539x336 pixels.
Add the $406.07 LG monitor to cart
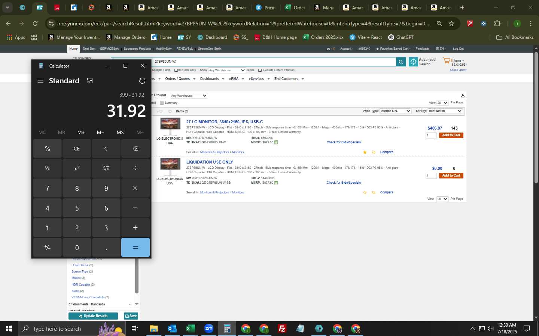click(451, 135)
